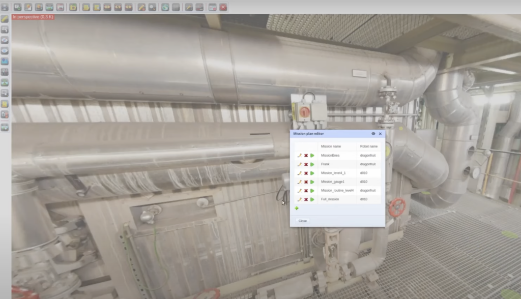Run the MissionEnea mission
The width and height of the screenshot is (521, 299).
(312, 156)
